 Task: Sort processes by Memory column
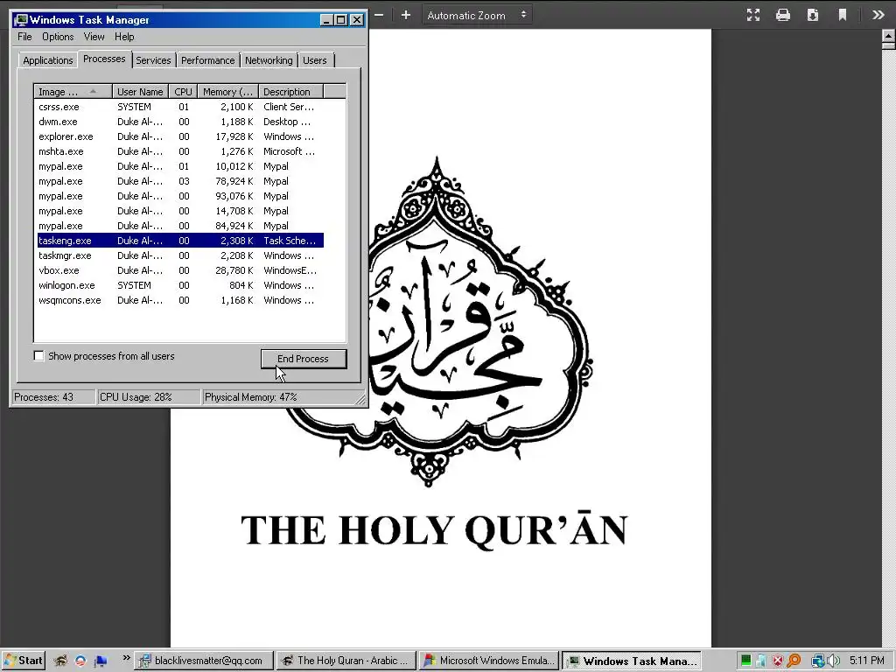point(228,91)
